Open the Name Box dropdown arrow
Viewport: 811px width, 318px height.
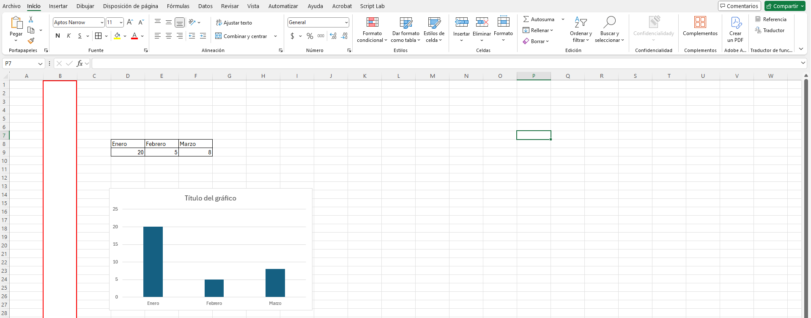coord(41,63)
